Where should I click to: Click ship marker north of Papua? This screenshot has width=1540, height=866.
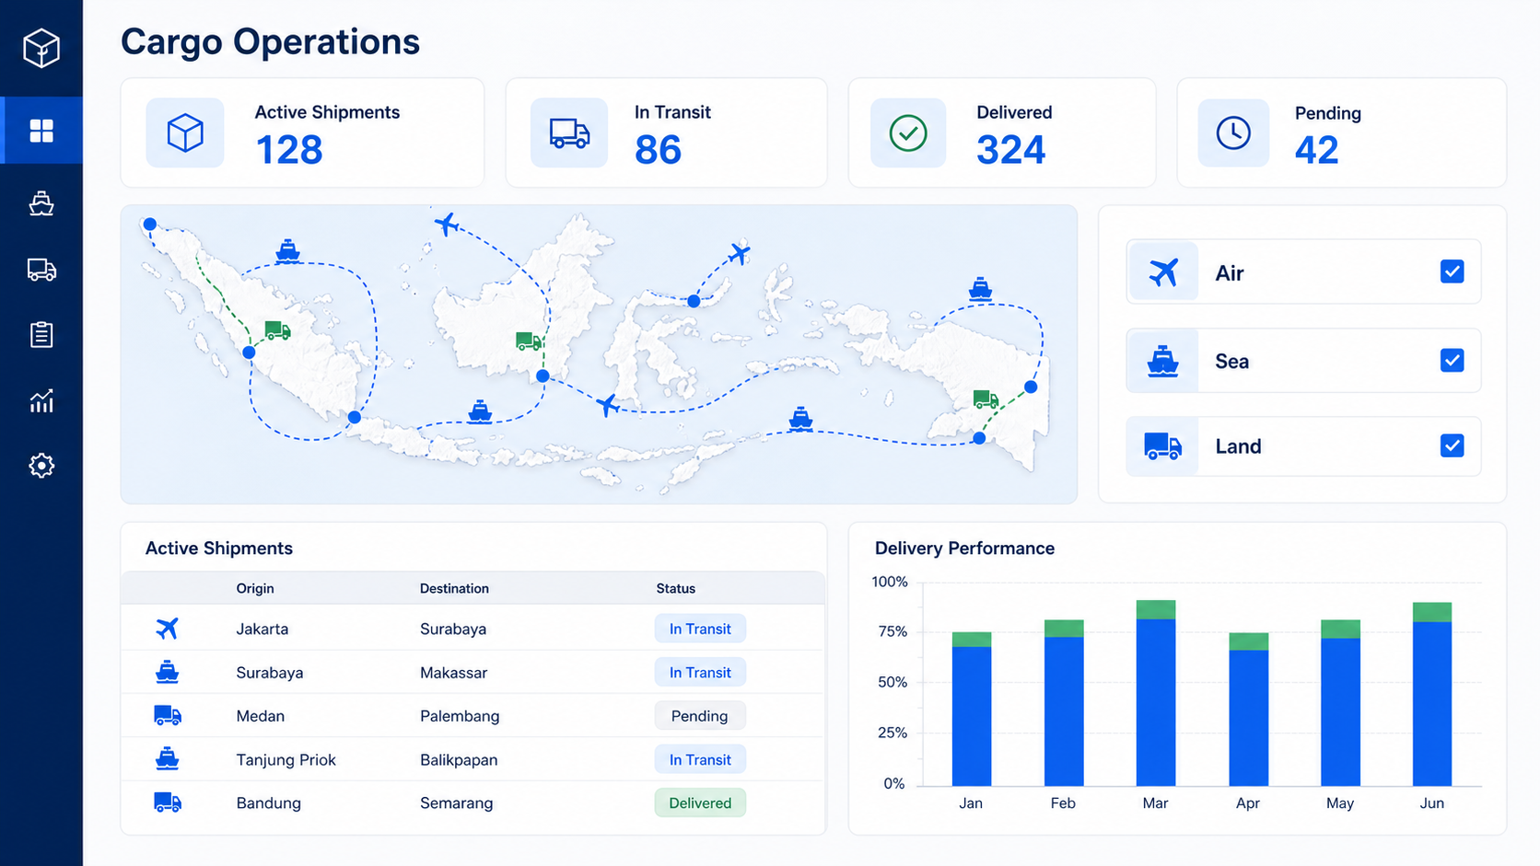point(981,290)
